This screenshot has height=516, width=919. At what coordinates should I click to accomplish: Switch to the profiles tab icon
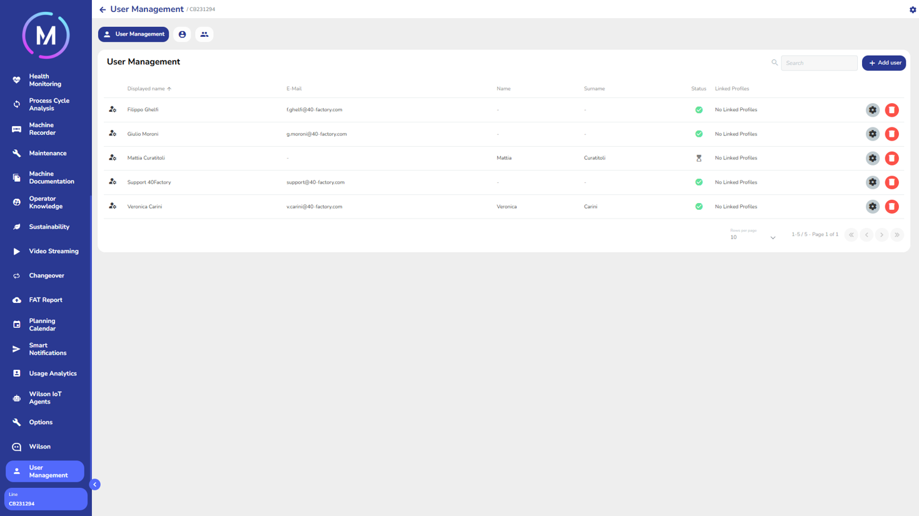pyautogui.click(x=182, y=34)
